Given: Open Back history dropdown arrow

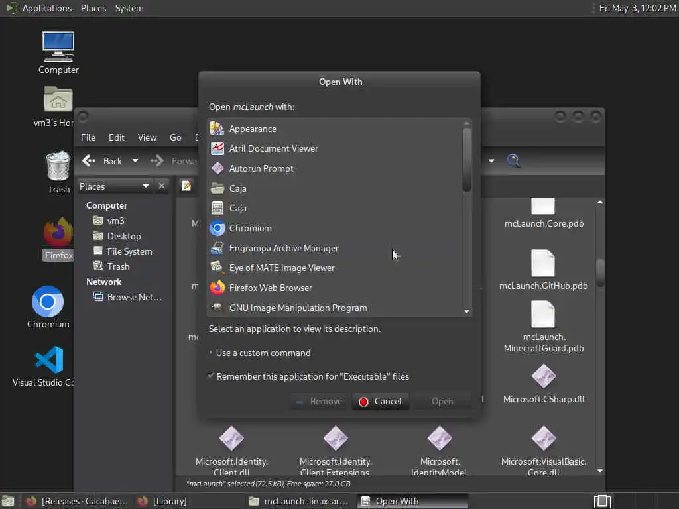Looking at the screenshot, I should click(x=135, y=161).
